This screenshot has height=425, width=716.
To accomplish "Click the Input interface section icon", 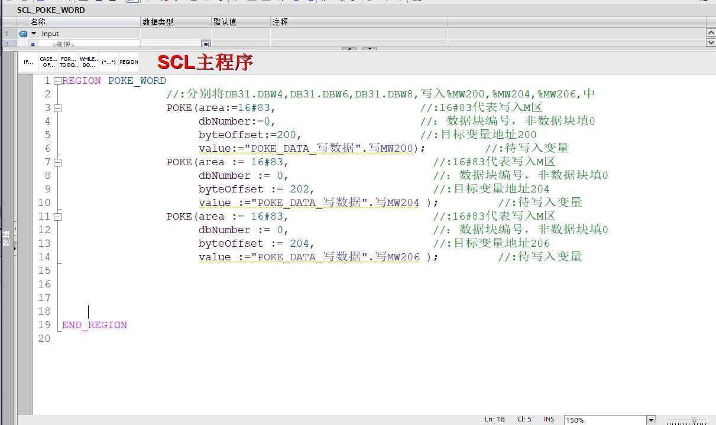I will pos(23,34).
